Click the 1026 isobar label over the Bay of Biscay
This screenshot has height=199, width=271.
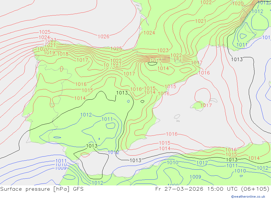point(104,37)
